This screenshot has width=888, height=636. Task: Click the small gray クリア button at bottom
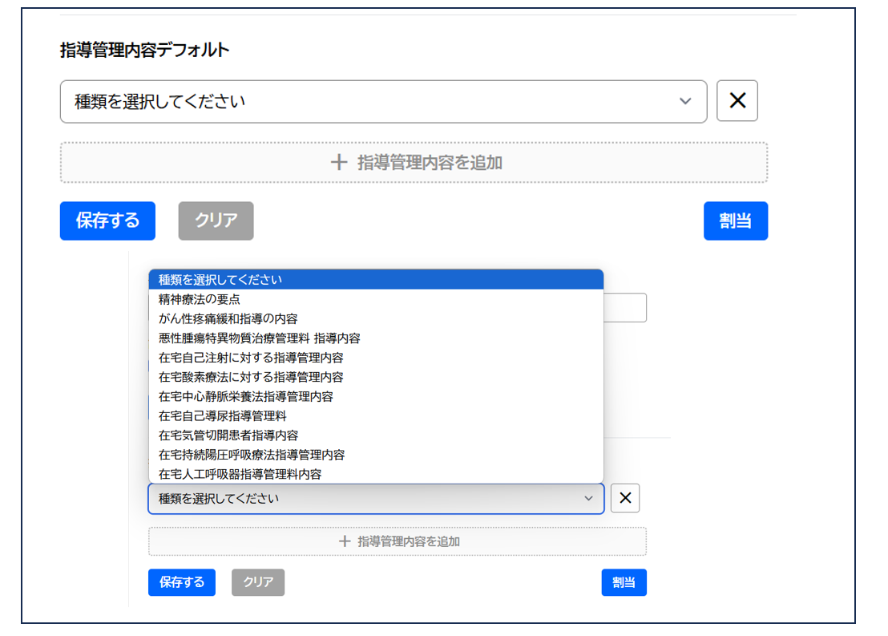coord(257,582)
